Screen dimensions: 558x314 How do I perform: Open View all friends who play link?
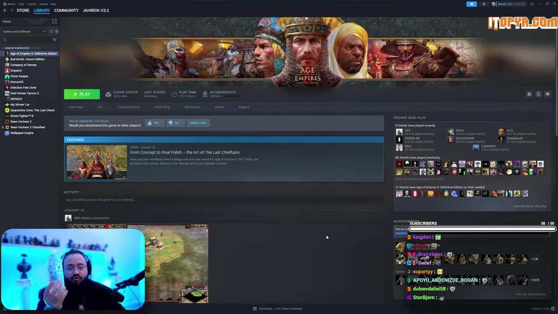click(x=530, y=206)
